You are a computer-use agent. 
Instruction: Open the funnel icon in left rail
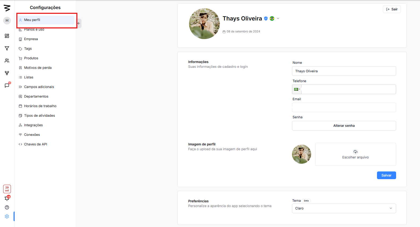[7, 48]
